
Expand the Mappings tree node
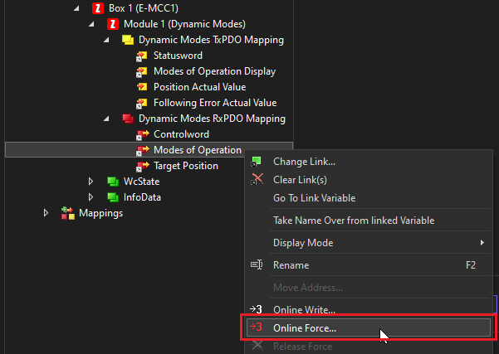(46, 213)
